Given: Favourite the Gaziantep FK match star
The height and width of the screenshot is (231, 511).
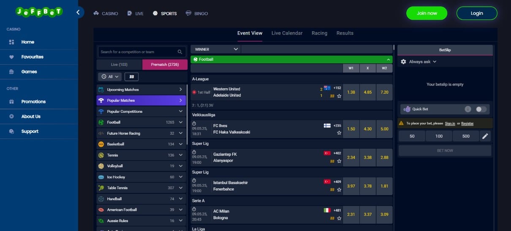Looking at the screenshot, I should pyautogui.click(x=339, y=161).
